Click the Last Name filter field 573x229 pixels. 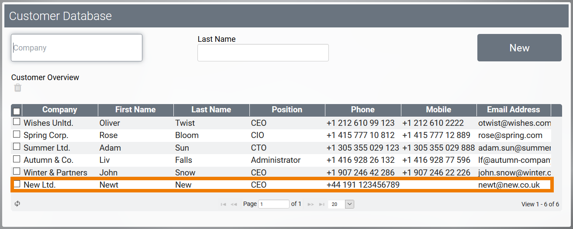263,53
